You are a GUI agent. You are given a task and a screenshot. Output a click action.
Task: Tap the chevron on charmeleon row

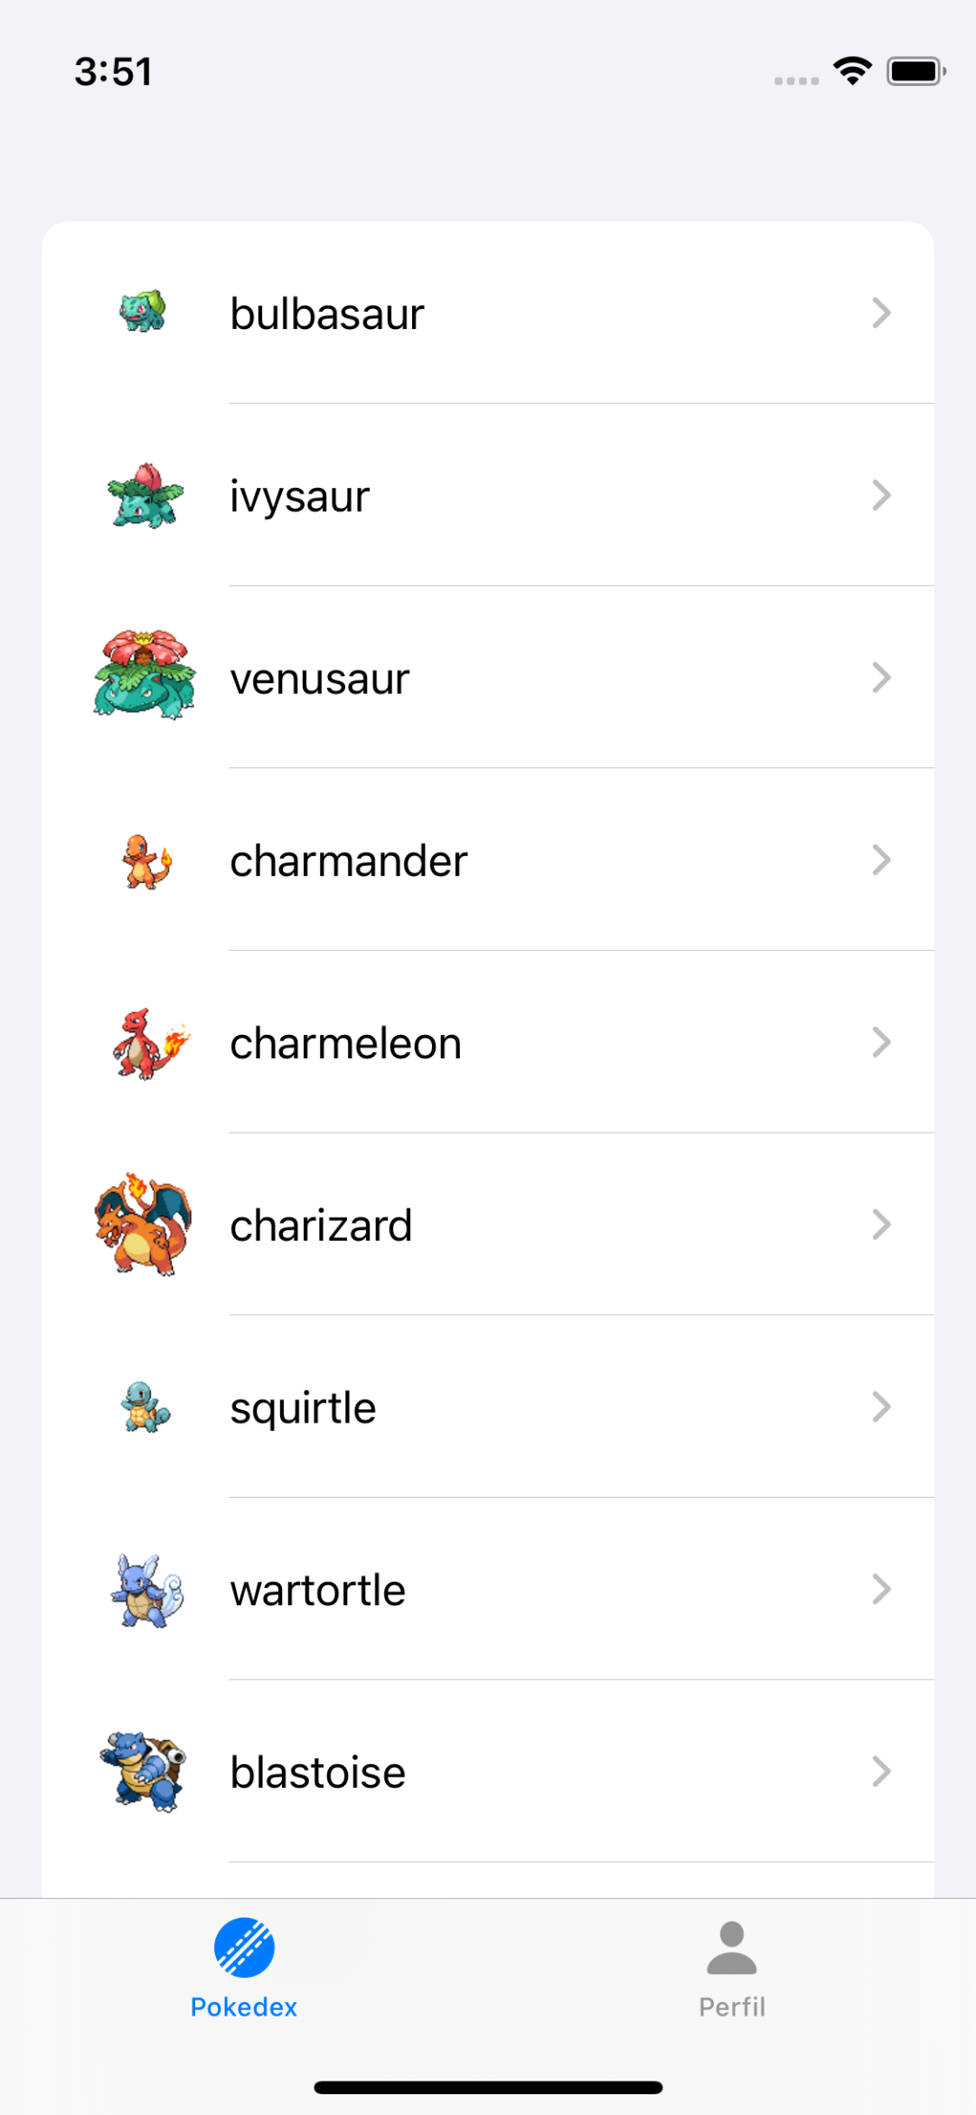click(881, 1042)
